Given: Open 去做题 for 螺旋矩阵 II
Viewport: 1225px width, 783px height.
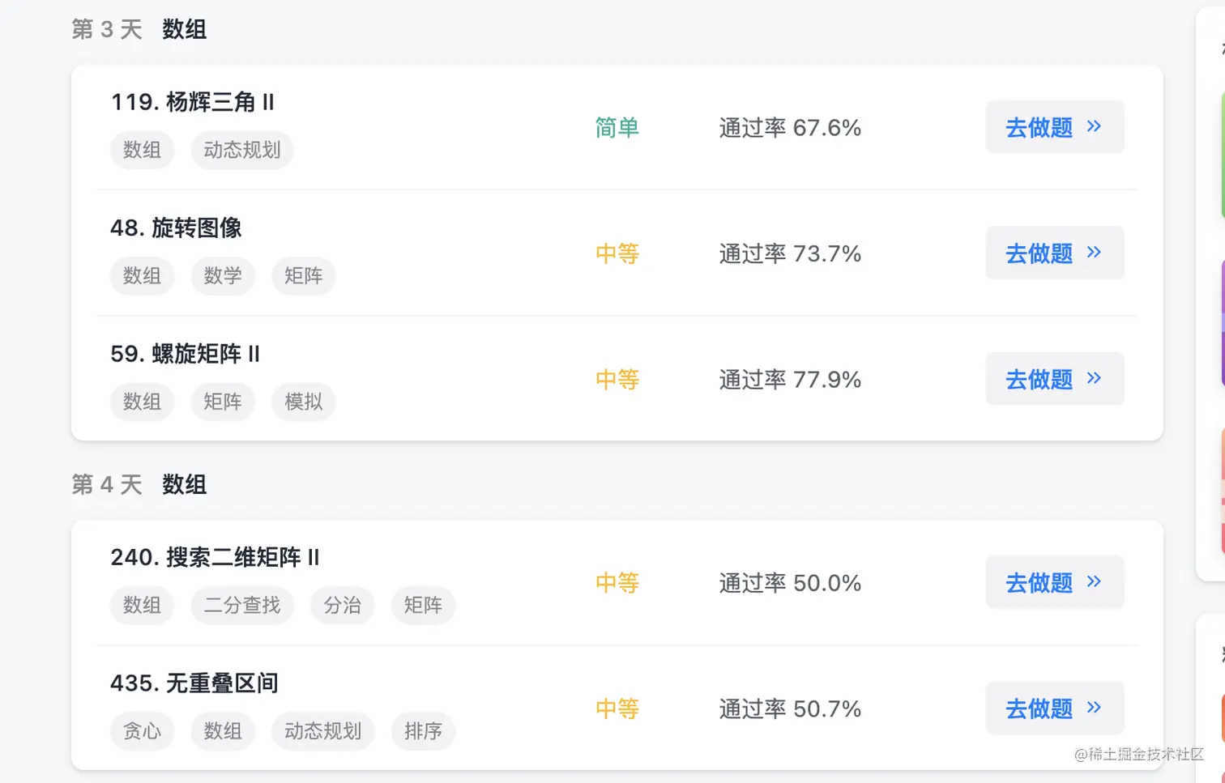Looking at the screenshot, I should (1054, 379).
